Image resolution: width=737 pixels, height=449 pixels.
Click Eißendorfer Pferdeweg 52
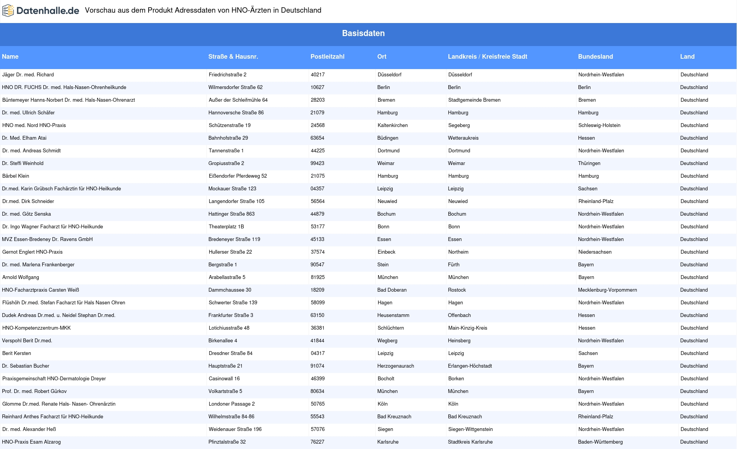point(238,176)
